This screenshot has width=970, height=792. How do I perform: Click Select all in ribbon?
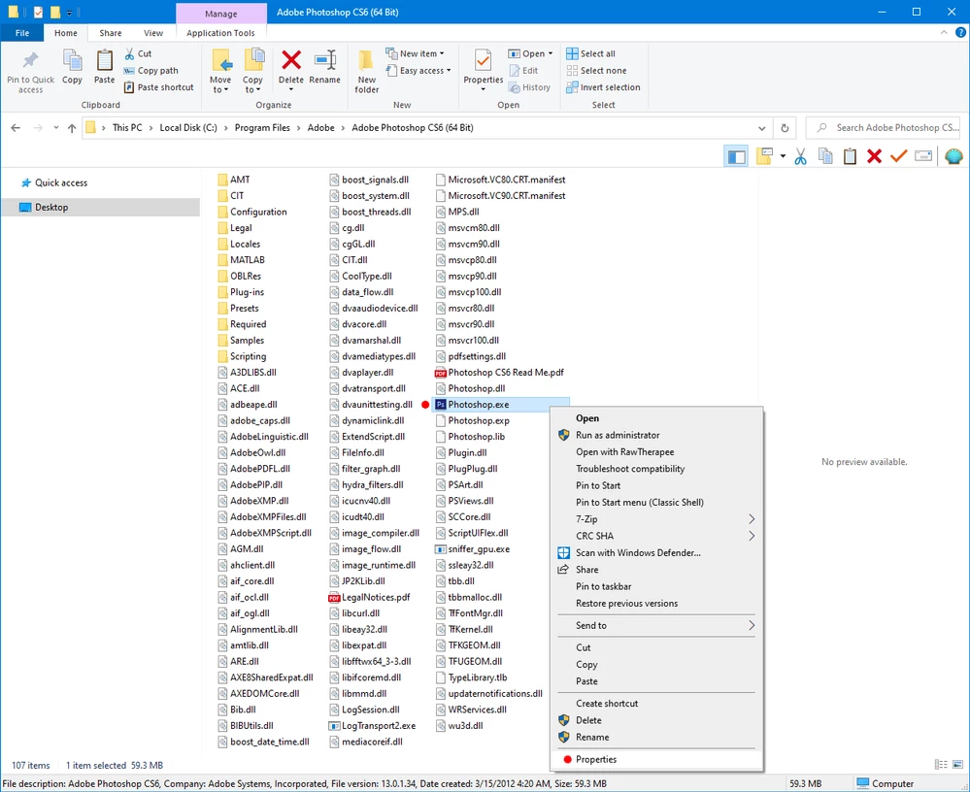click(x=590, y=53)
